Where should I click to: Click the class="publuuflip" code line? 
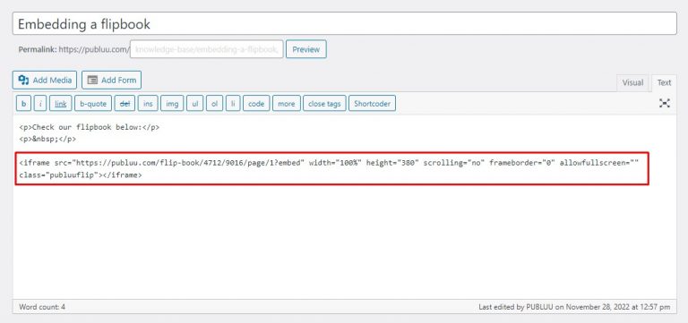[x=81, y=174]
